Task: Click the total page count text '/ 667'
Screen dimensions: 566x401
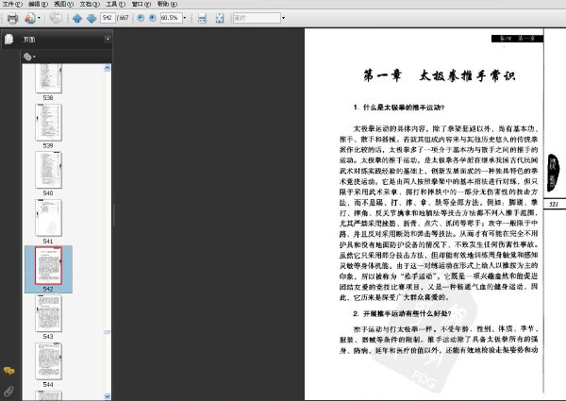Action: (123, 18)
